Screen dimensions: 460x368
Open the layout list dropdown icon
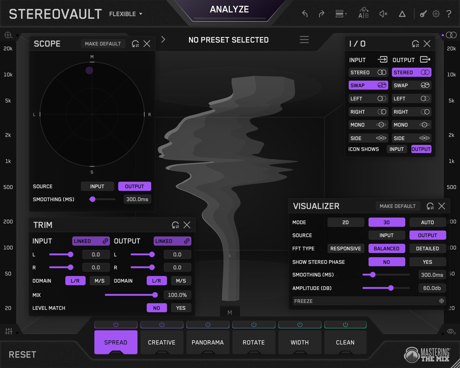click(341, 14)
